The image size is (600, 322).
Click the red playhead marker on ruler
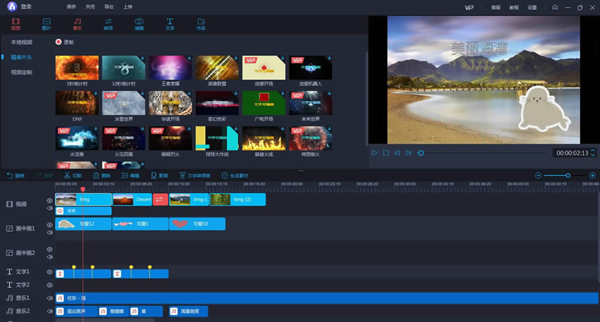tap(83, 189)
